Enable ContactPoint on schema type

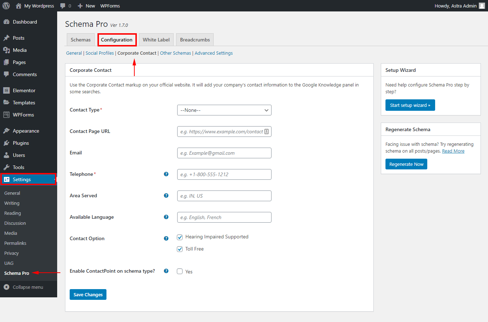pos(180,271)
